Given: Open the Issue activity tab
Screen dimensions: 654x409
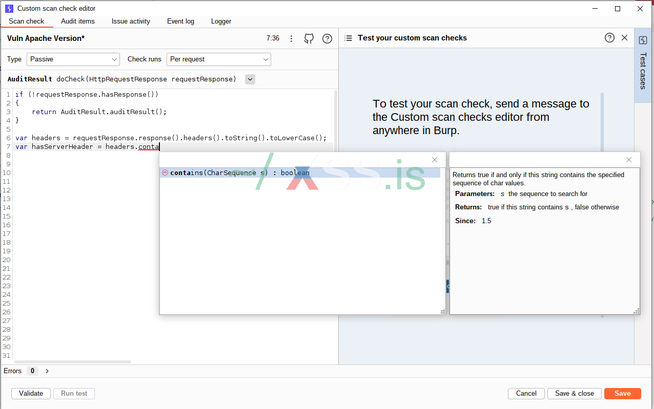Looking at the screenshot, I should click(x=131, y=21).
